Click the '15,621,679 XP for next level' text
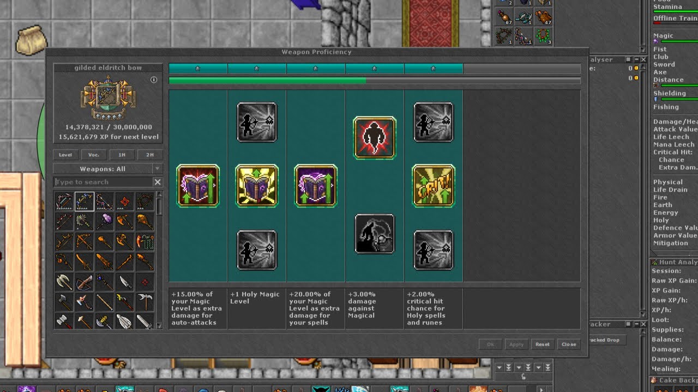The height and width of the screenshot is (392, 698). coord(108,137)
